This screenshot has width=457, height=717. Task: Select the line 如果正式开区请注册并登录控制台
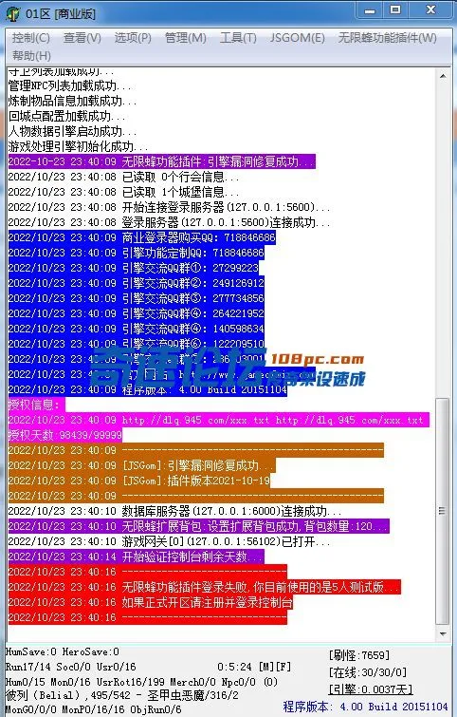click(x=150, y=602)
